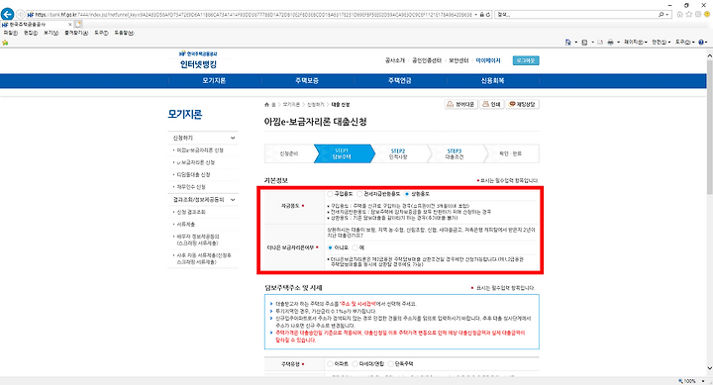Open the 즐겨찾기 menu
713x385 pixels.
pos(76,33)
